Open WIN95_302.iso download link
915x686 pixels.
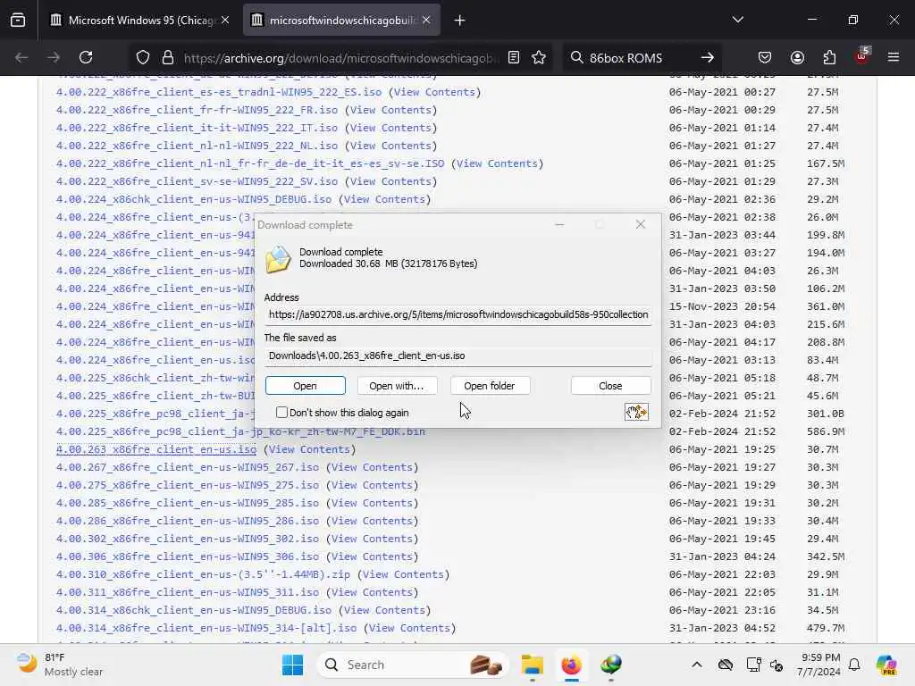[x=188, y=539]
